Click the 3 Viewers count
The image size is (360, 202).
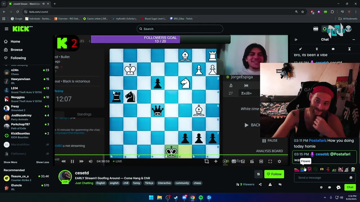[245, 184]
